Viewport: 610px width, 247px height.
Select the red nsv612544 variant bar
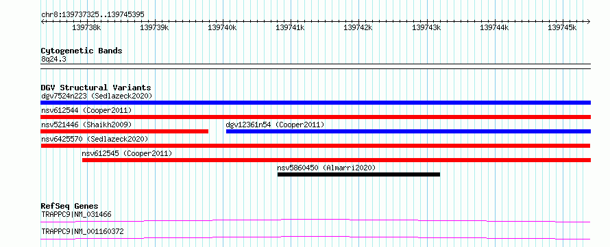pos(315,117)
